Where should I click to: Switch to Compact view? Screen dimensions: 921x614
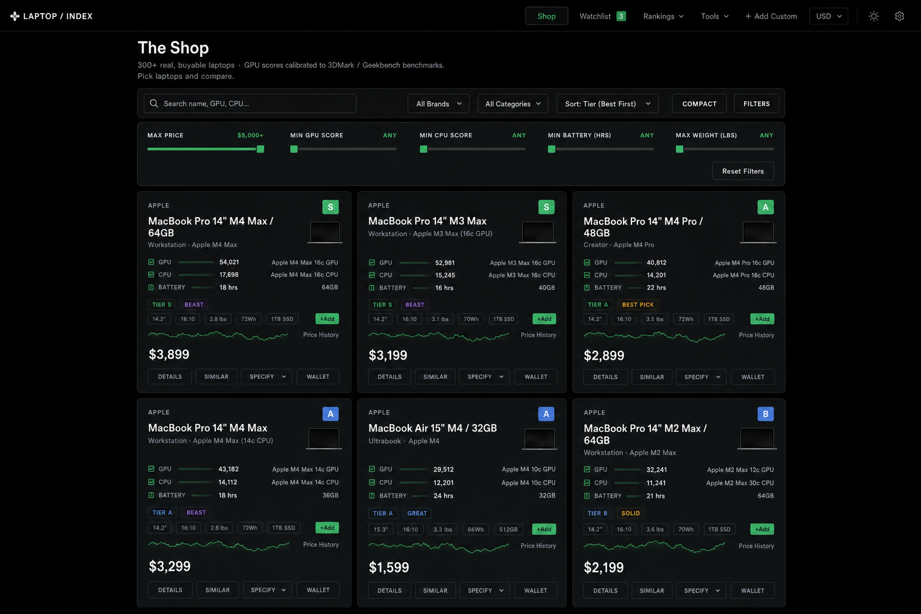pos(699,104)
